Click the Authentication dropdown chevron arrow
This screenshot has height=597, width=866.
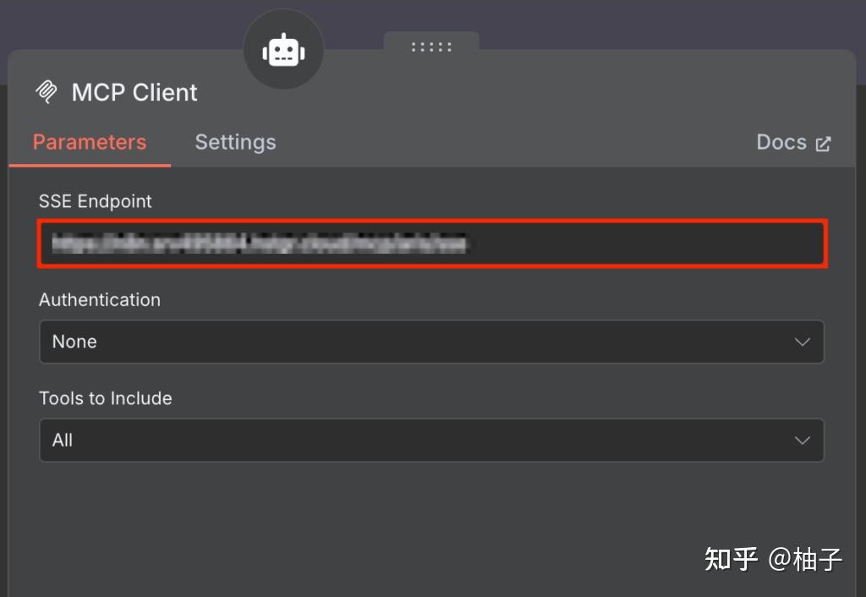(802, 342)
